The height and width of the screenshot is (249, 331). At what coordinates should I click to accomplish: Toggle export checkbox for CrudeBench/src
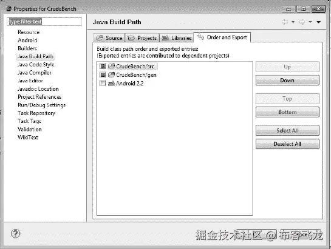coord(103,67)
